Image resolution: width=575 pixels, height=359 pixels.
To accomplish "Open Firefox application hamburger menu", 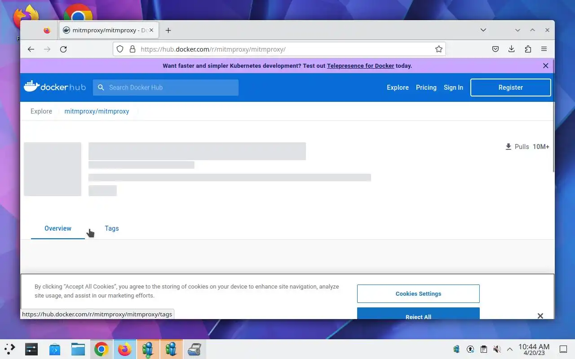I will click(x=544, y=49).
